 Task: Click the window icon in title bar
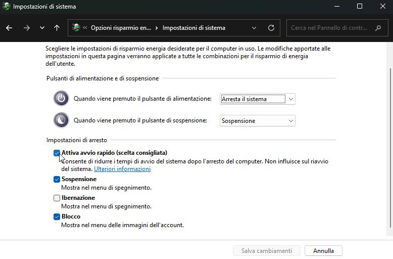[6, 6]
